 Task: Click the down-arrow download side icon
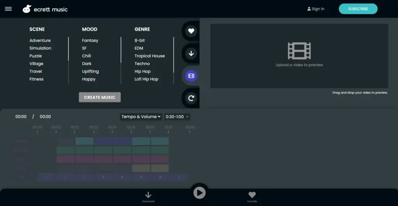coord(191,54)
